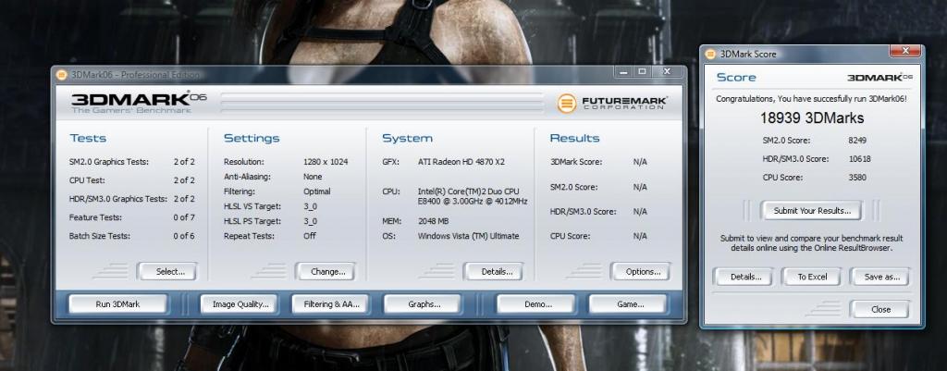The image size is (947, 371).
Task: Click the Congratulations message text
Action: tap(812, 98)
